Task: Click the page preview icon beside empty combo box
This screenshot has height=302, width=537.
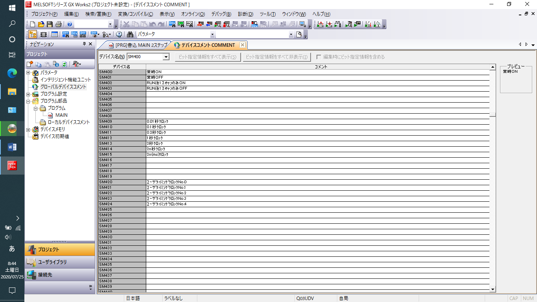Action: (299, 34)
